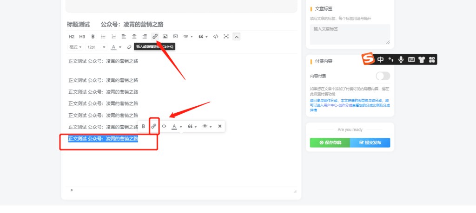Click the clear formatting eraser icon
The height and width of the screenshot is (213, 476).
(129, 47)
